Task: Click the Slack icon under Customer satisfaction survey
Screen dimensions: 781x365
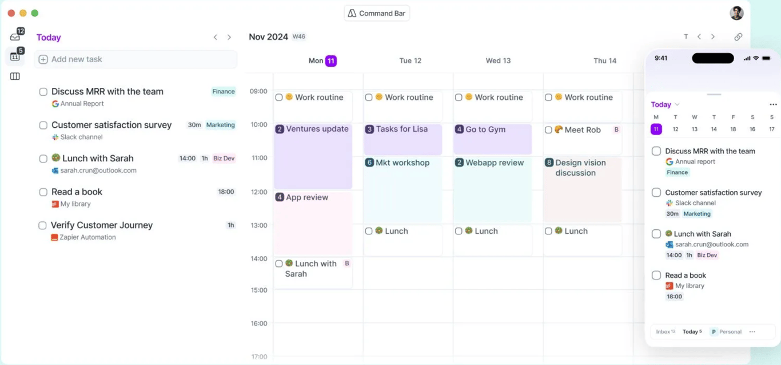Action: pyautogui.click(x=54, y=137)
